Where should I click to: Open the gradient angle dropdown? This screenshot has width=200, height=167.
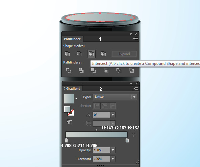coord(113,115)
